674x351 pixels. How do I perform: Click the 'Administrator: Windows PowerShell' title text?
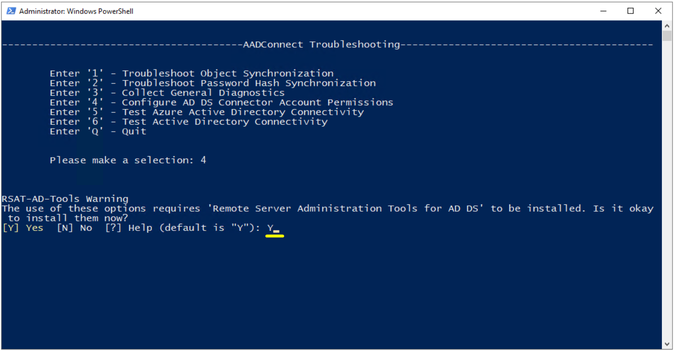point(76,11)
